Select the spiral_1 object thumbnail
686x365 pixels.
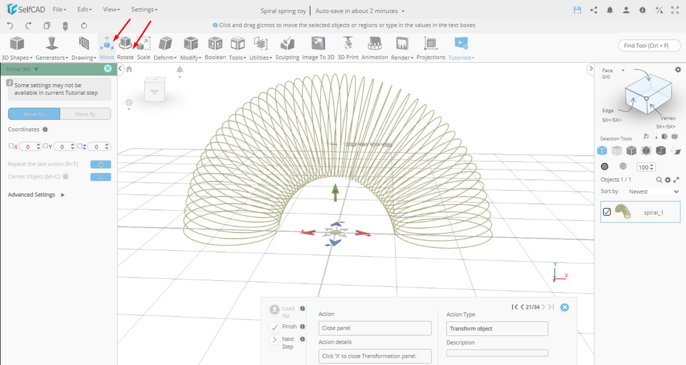click(623, 212)
